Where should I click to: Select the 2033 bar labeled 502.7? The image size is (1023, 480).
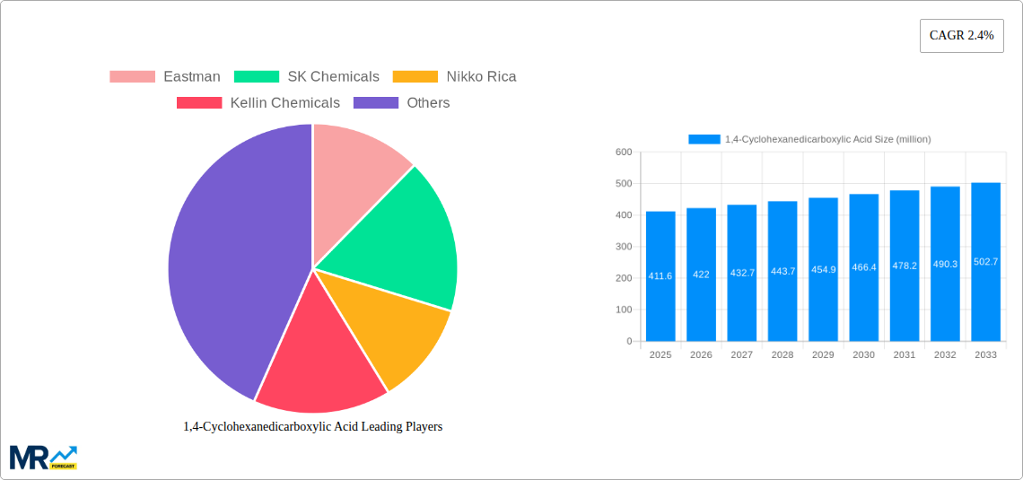986,261
